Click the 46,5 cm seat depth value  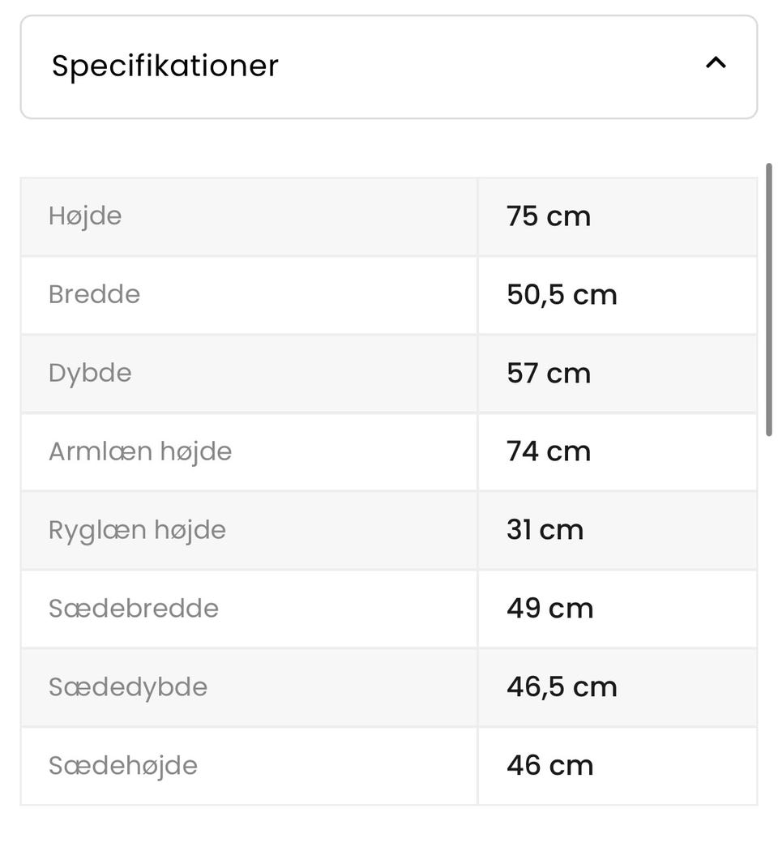pos(562,687)
